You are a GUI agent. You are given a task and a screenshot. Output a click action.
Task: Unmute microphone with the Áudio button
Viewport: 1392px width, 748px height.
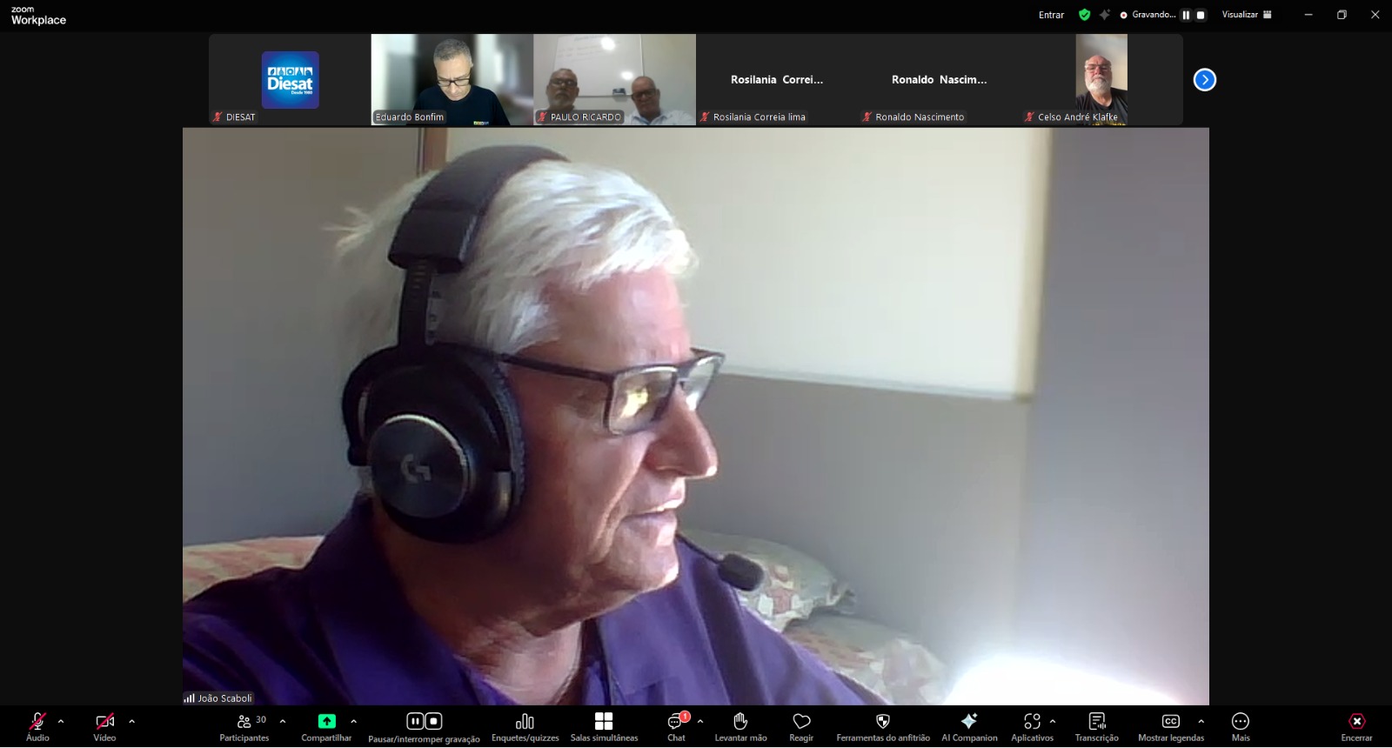(37, 727)
